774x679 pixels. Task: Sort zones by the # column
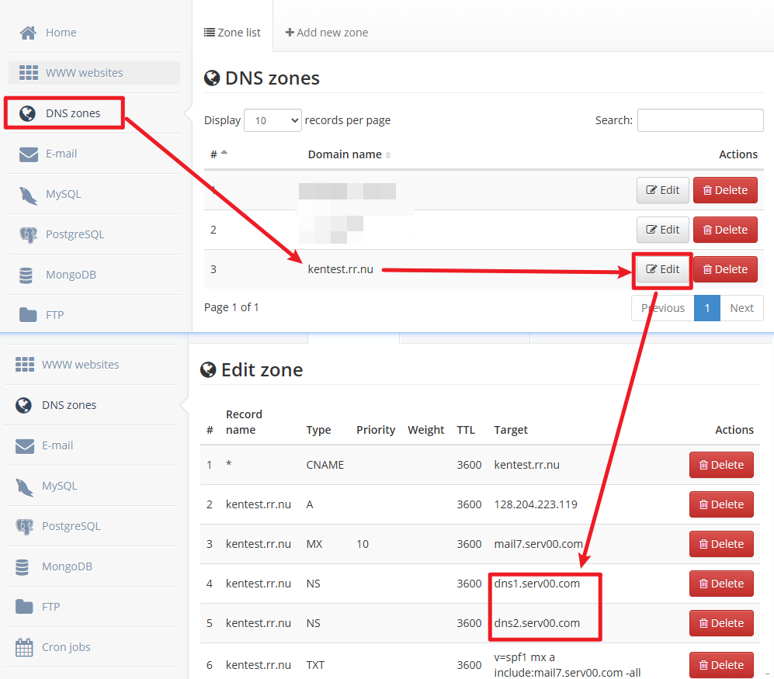(x=218, y=154)
